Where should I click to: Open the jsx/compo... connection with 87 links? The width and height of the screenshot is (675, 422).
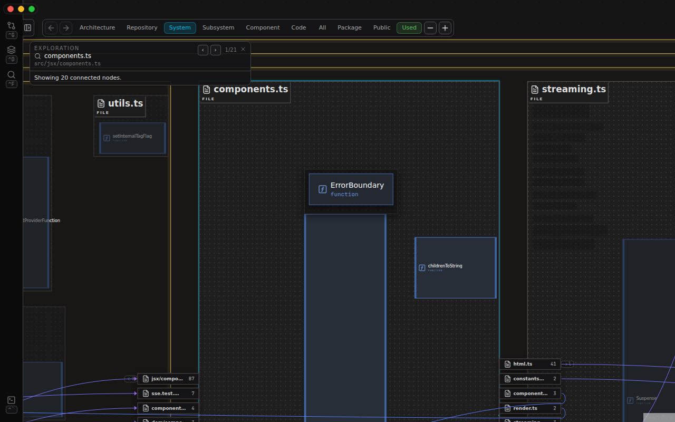[168, 379]
